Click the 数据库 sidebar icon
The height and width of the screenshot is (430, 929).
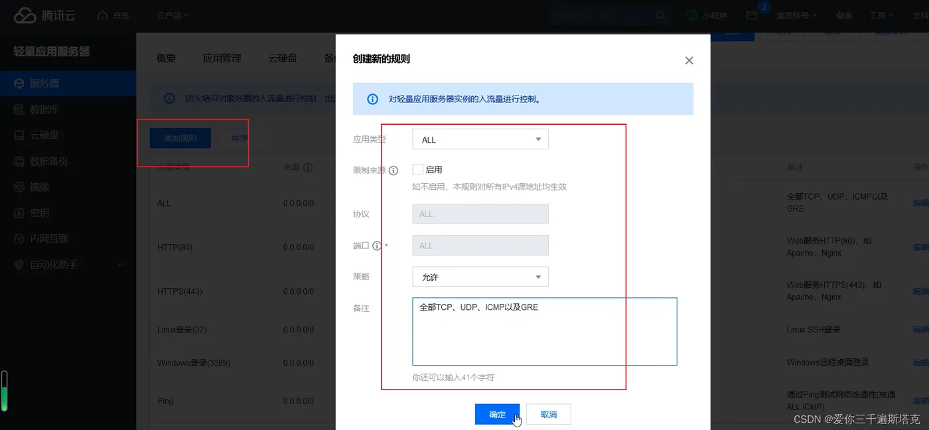pyautogui.click(x=19, y=109)
